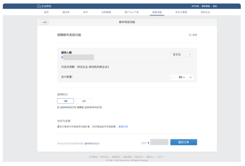Switch to the 通讯录 tab
245x166 pixels.
click(66, 12)
